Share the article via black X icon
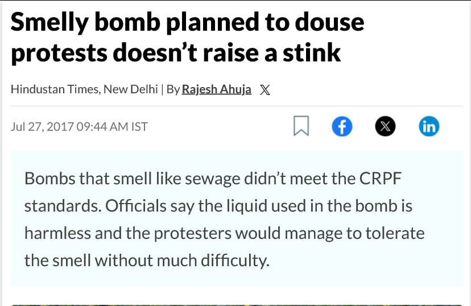This screenshot has width=471, height=306. [x=385, y=126]
